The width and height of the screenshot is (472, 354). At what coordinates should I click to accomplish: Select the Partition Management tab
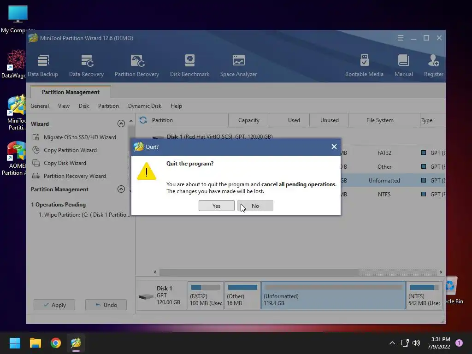pyautogui.click(x=71, y=92)
